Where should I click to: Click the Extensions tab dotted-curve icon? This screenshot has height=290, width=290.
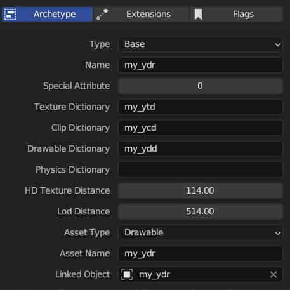click(x=102, y=15)
